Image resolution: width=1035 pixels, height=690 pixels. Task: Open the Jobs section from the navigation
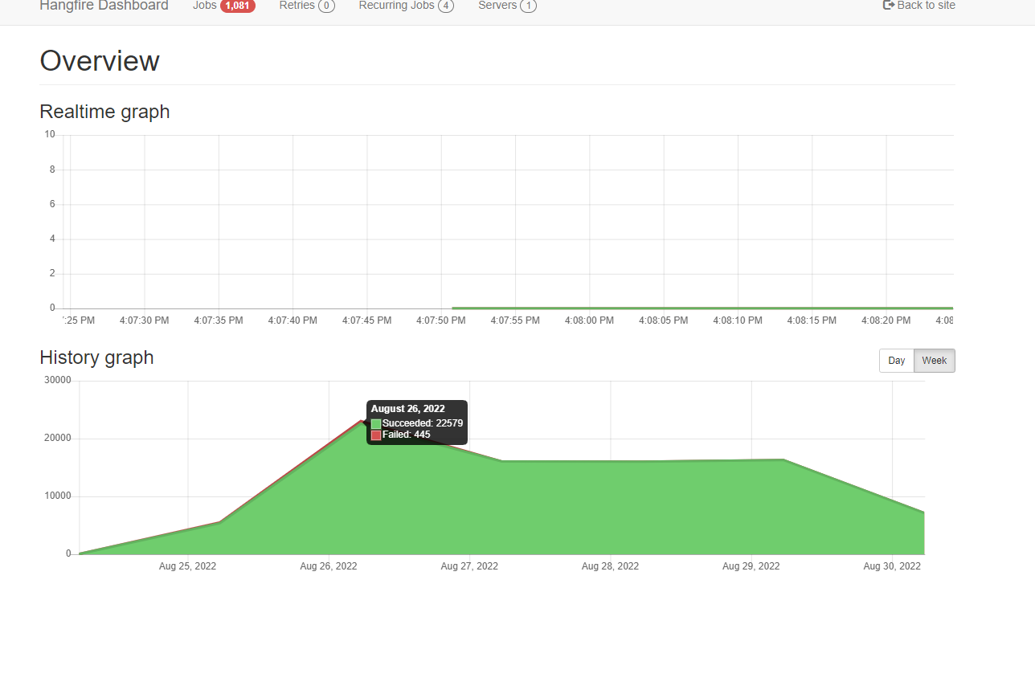202,5
